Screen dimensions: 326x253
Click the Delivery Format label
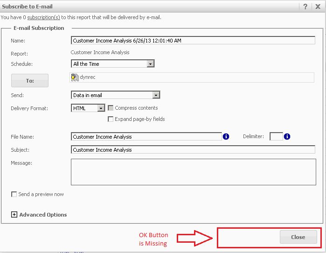coord(29,108)
